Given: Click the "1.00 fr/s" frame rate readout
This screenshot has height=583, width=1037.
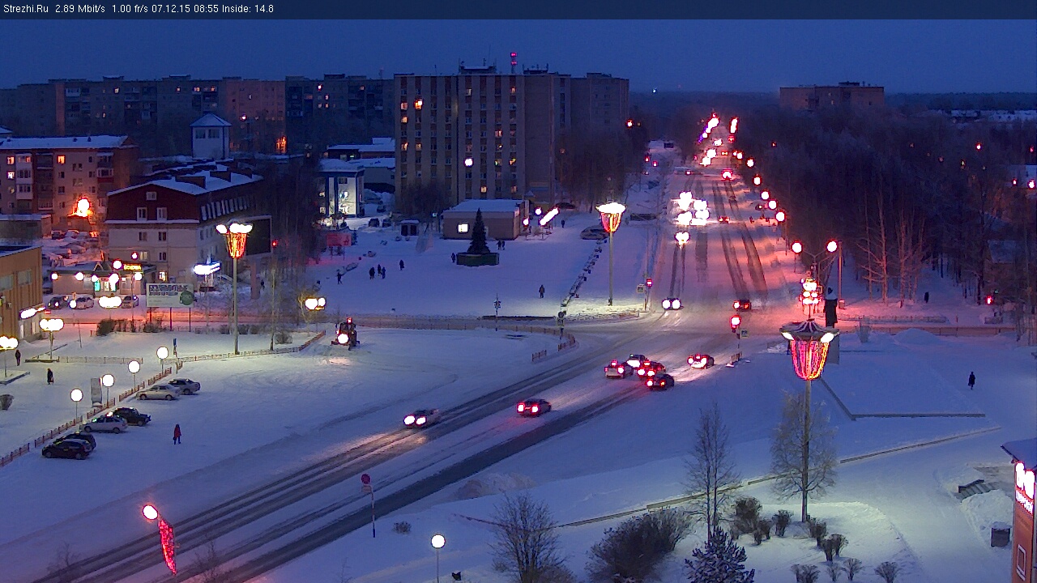Looking at the screenshot, I should click(131, 9).
